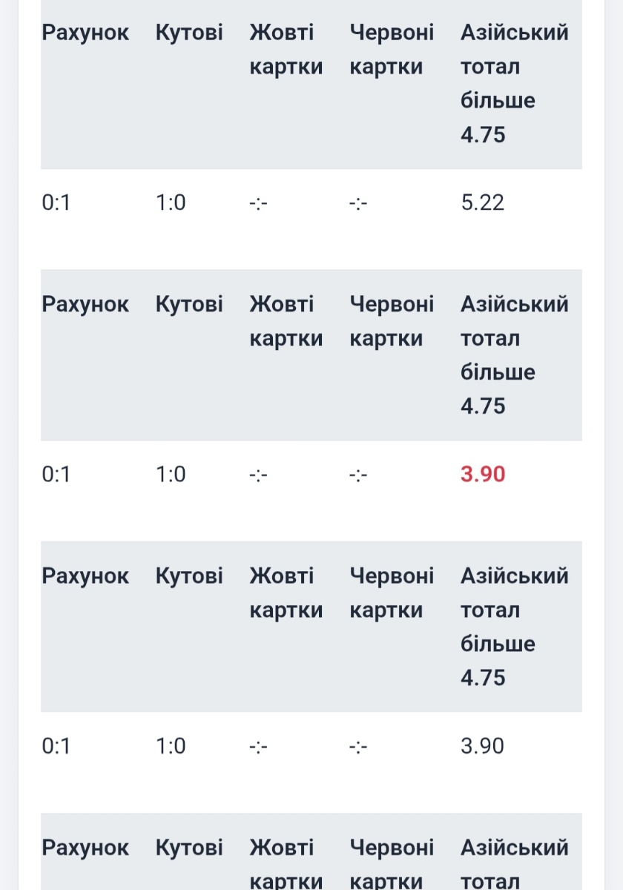Click the non-red 3.90 value in third table

point(482,745)
